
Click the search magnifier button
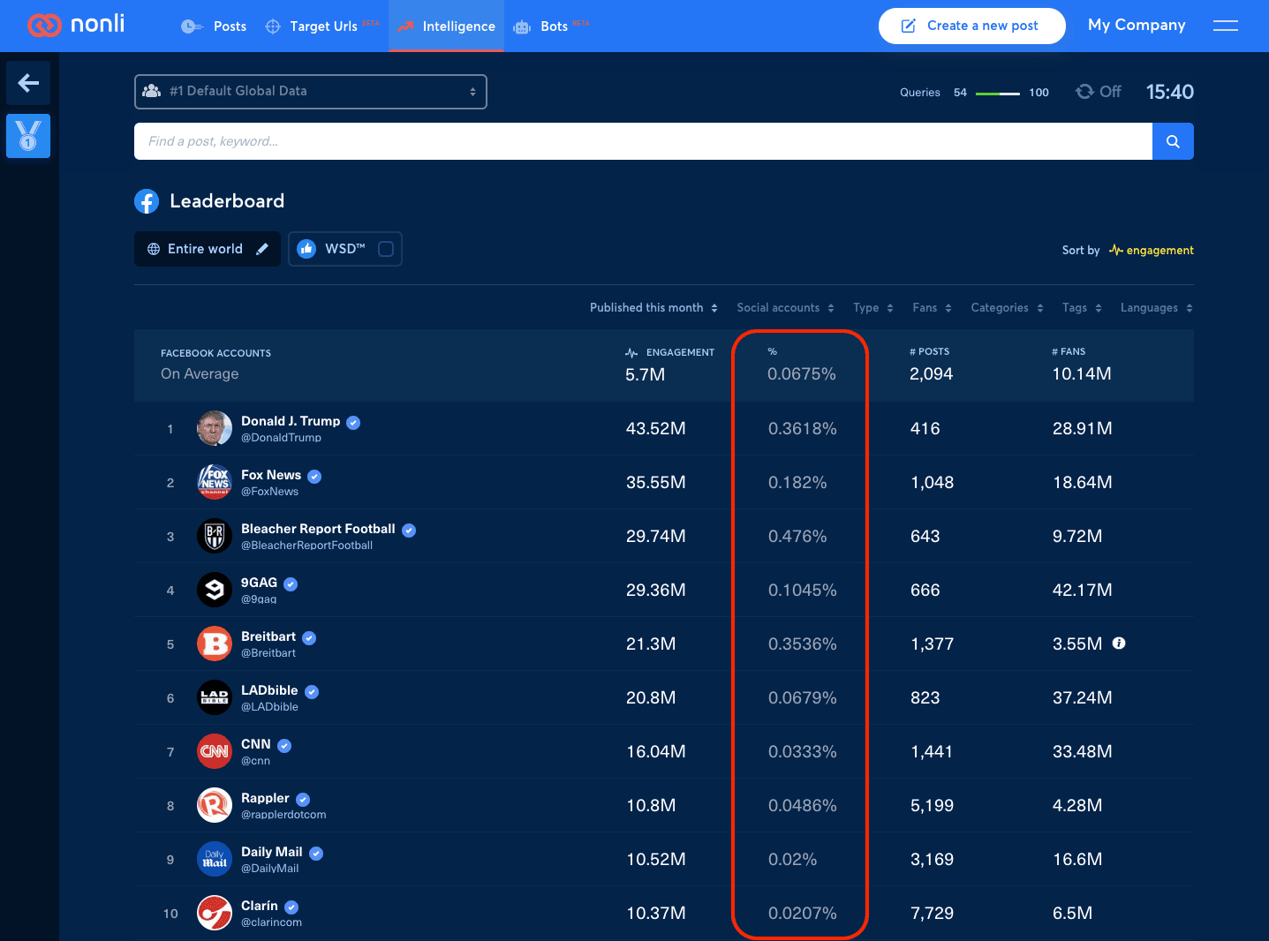coord(1173,141)
